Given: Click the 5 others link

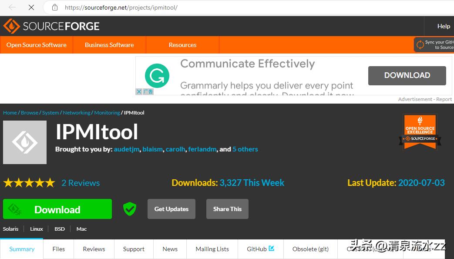Looking at the screenshot, I should pos(245,149).
